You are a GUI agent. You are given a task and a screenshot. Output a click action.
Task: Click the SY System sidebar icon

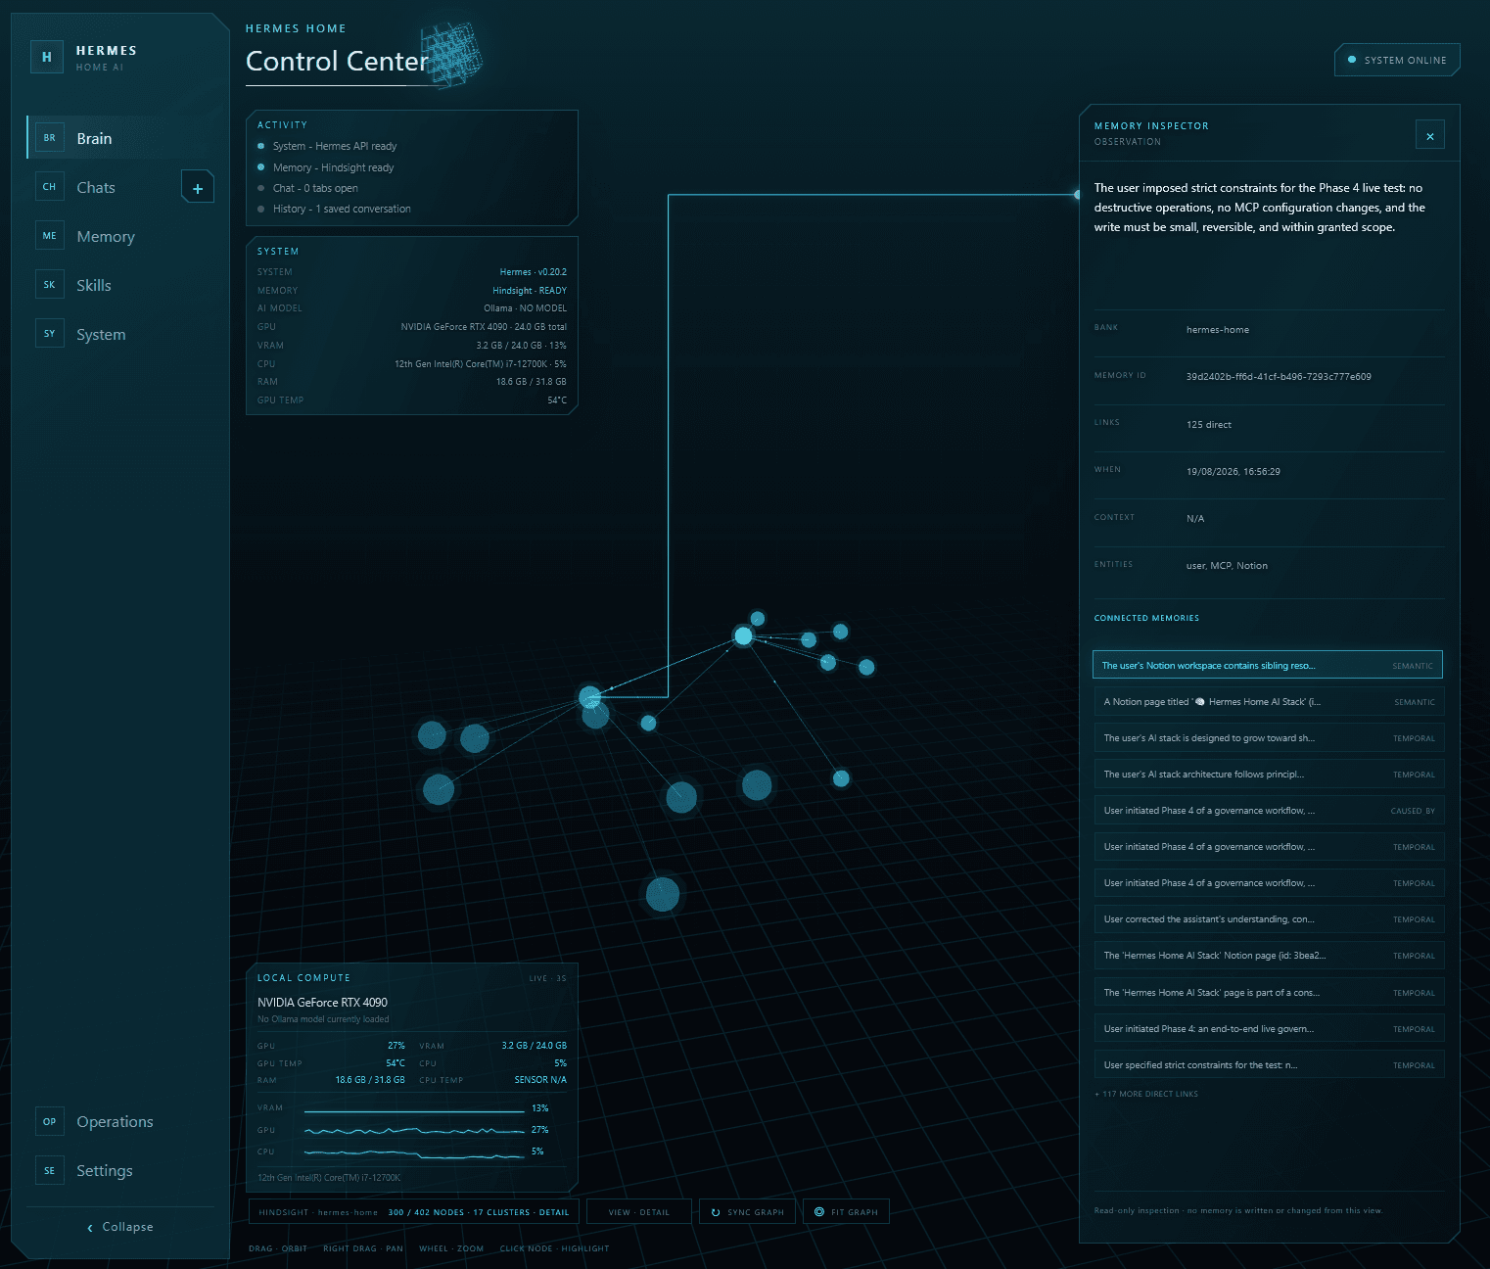pyautogui.click(x=50, y=334)
